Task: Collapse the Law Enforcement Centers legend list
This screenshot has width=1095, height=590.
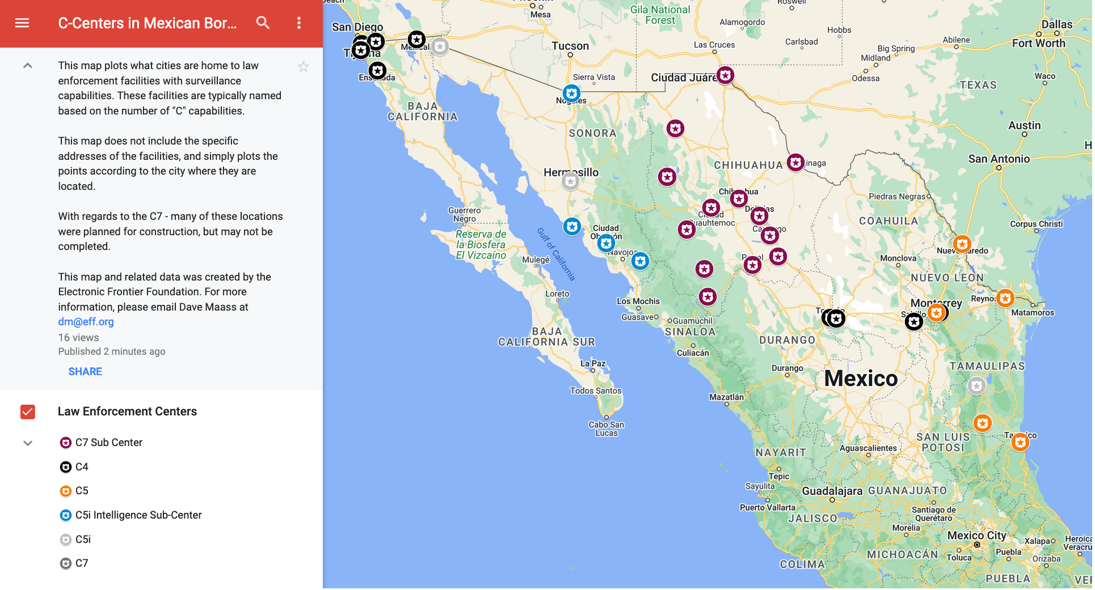Action: (x=27, y=443)
